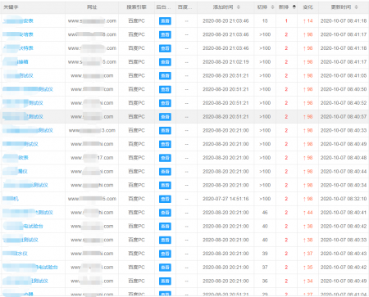The height and width of the screenshot is (297, 369).
Task: Open keyword link in row added 2020-07-27
Action: [x=11, y=199]
